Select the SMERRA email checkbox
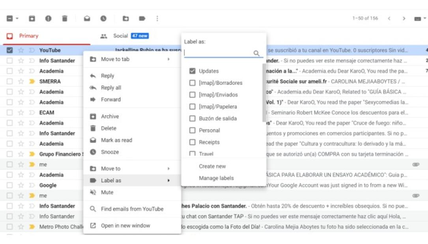Screen dimensions: 428x244 click(x=9, y=81)
